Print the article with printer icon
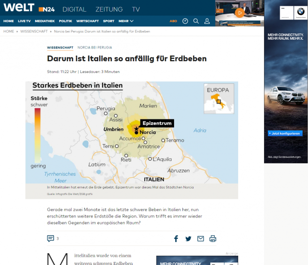 point(213,239)
